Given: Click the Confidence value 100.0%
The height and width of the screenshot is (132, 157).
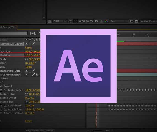Looking at the screenshot, I should point(30,106).
